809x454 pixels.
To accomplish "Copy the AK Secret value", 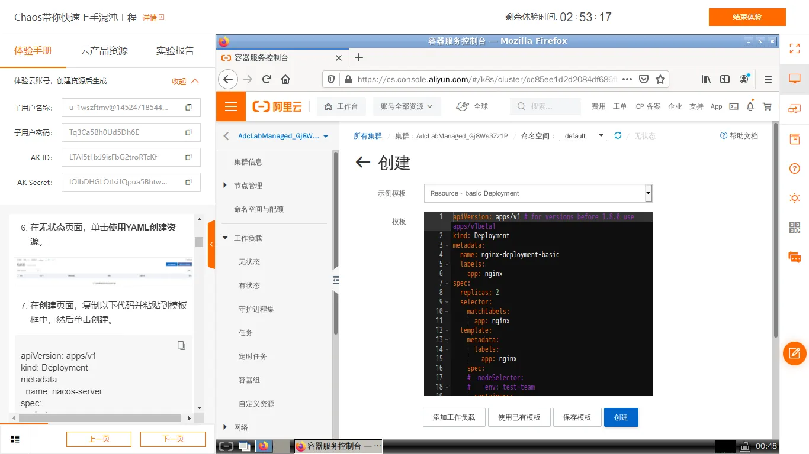I will point(188,182).
